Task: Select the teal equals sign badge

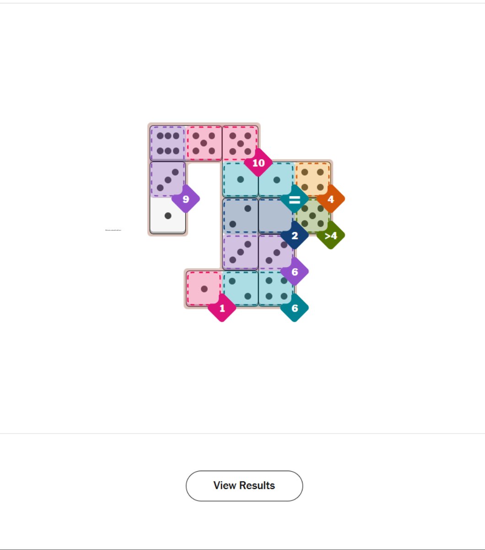Action: 294,199
